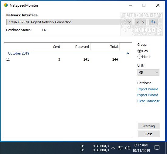
Task: Close the NetSpeedMonitor window with X
Action: tap(158, 5)
